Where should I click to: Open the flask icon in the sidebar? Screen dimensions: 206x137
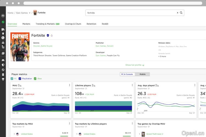pos(3,42)
